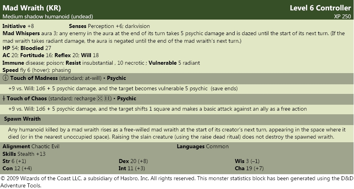Click the Mad Whispers aura label

click(x=21, y=33)
